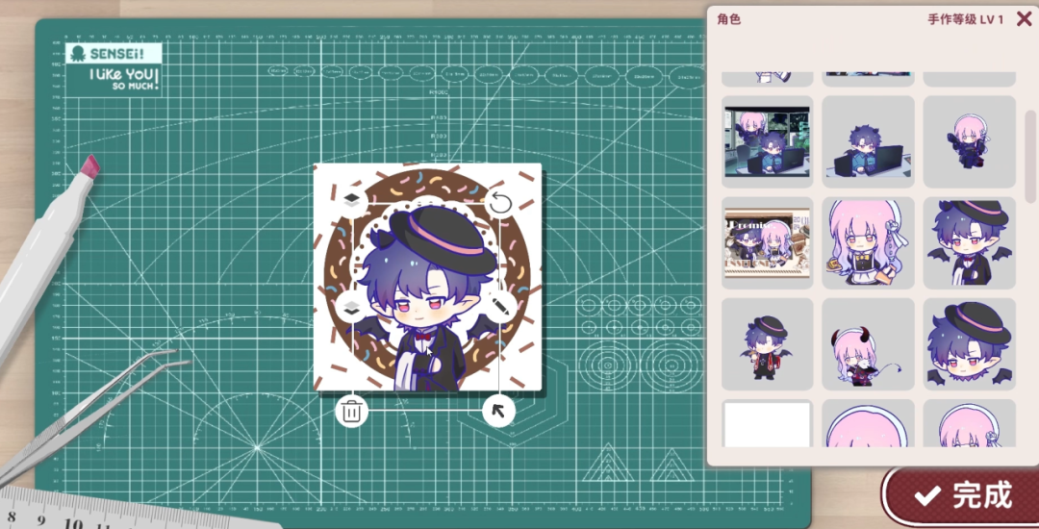Click the 手作等级 LV 1 label
Screen dimensions: 1039x529
[966, 19]
